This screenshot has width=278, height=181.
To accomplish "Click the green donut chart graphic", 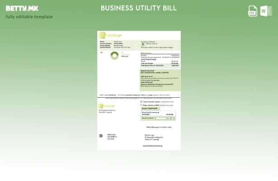I will [114, 55].
